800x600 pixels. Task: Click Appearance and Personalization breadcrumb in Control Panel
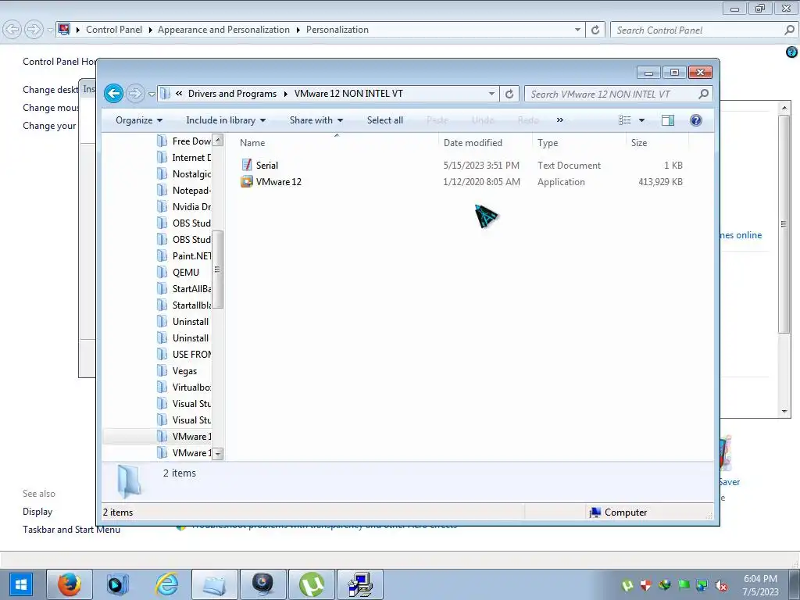pyautogui.click(x=223, y=30)
